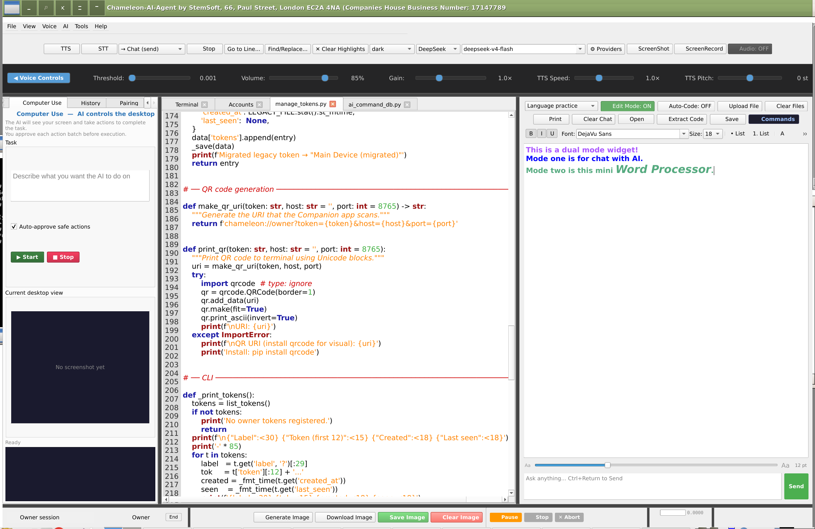This screenshot has height=529, width=815.
Task: Click the small Aa font size icon
Action: coord(528,465)
